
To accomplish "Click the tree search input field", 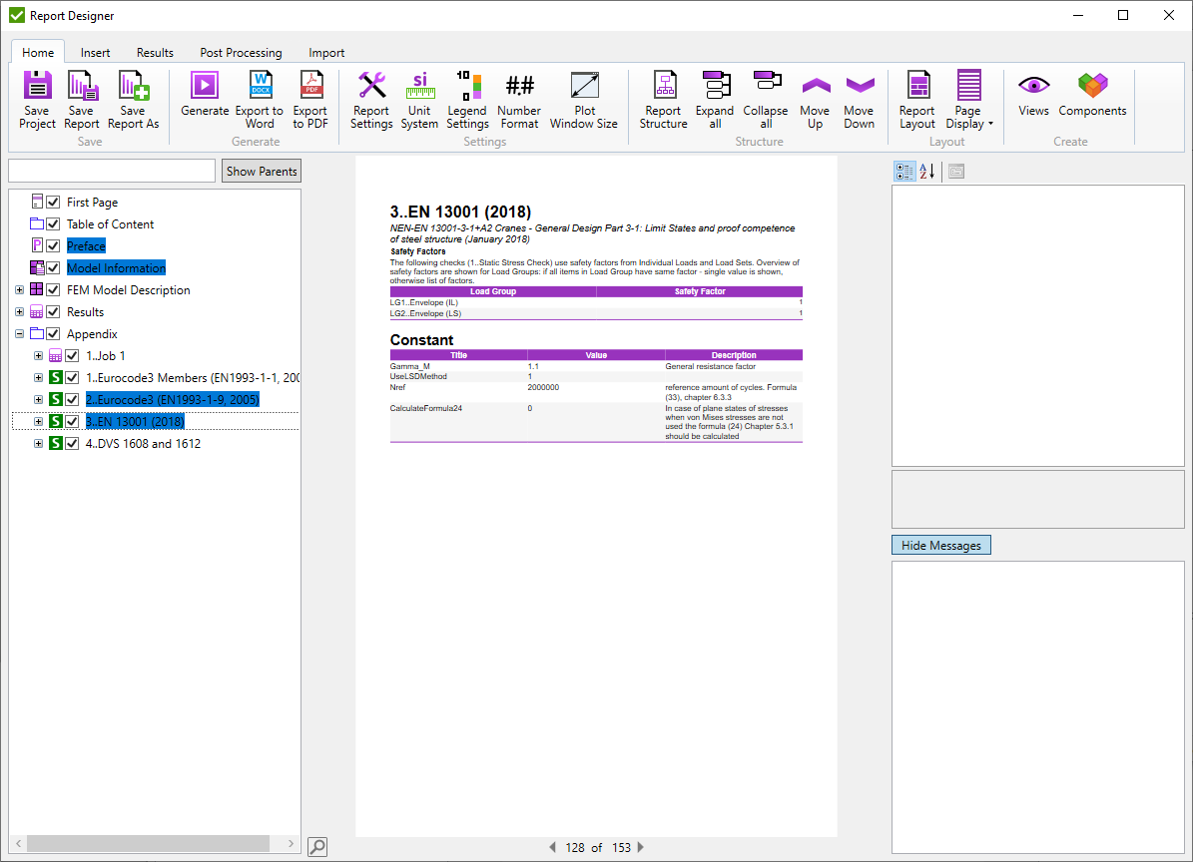I will pyautogui.click(x=112, y=171).
